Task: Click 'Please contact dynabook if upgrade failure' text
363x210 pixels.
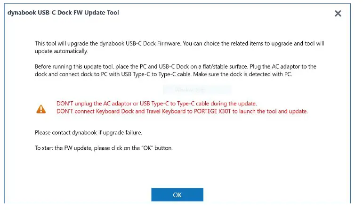Action: (89, 133)
